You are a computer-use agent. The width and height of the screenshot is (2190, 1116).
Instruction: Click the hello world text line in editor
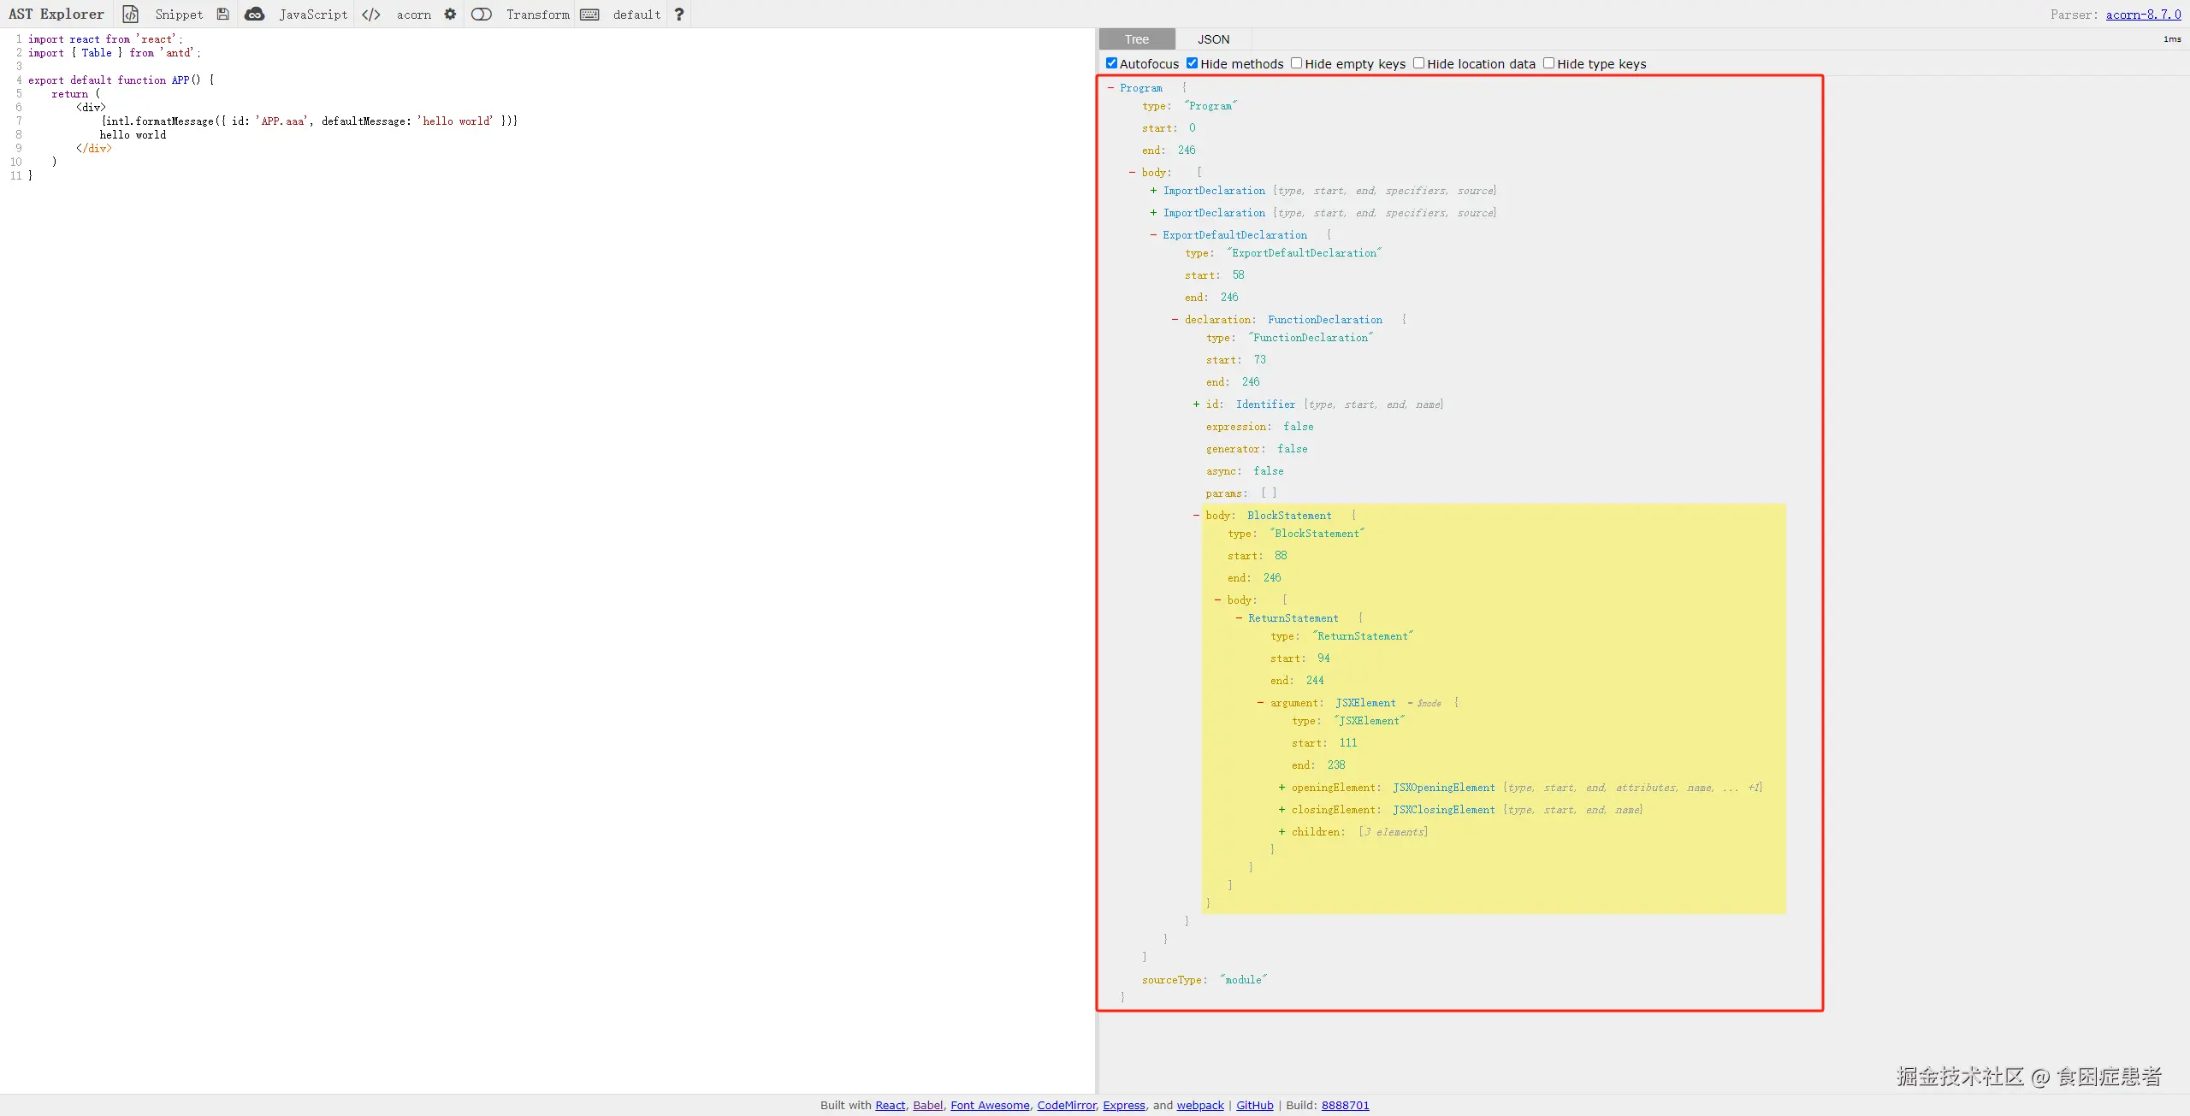pos(133,135)
